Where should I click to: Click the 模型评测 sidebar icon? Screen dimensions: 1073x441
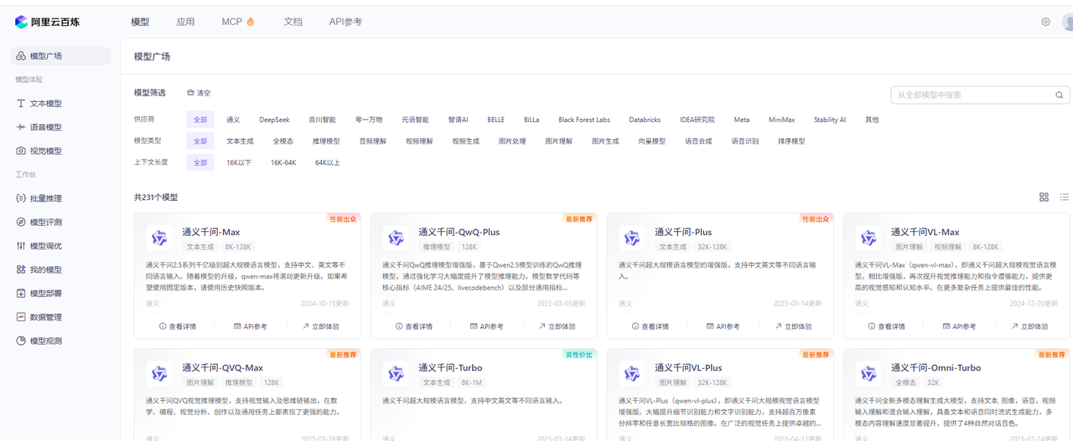pos(21,222)
